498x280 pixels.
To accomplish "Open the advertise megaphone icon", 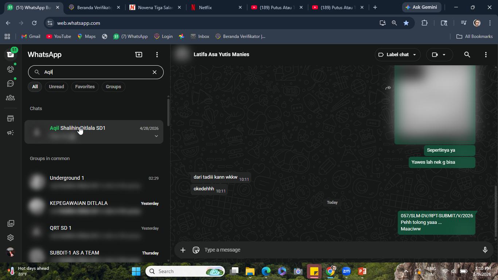I will pos(11,133).
